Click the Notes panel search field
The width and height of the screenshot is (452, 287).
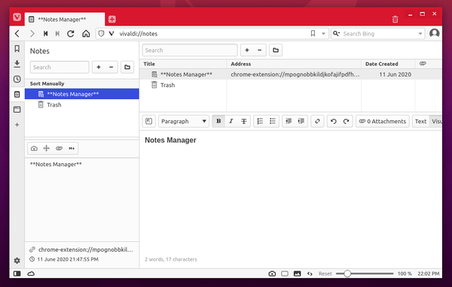[x=60, y=67]
